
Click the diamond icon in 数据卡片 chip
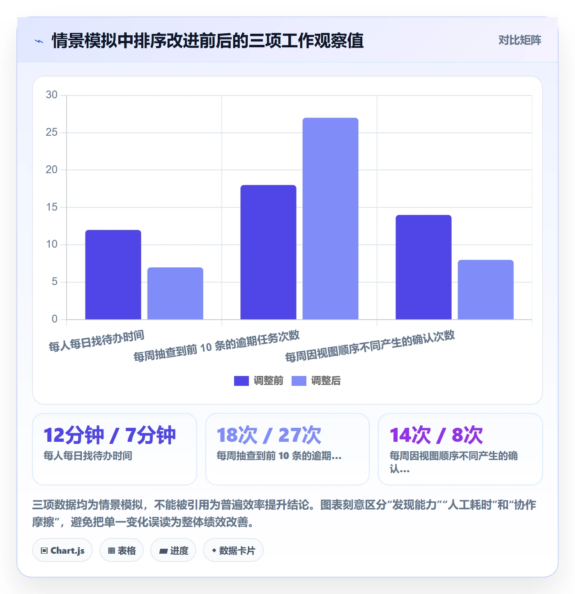[214, 550]
